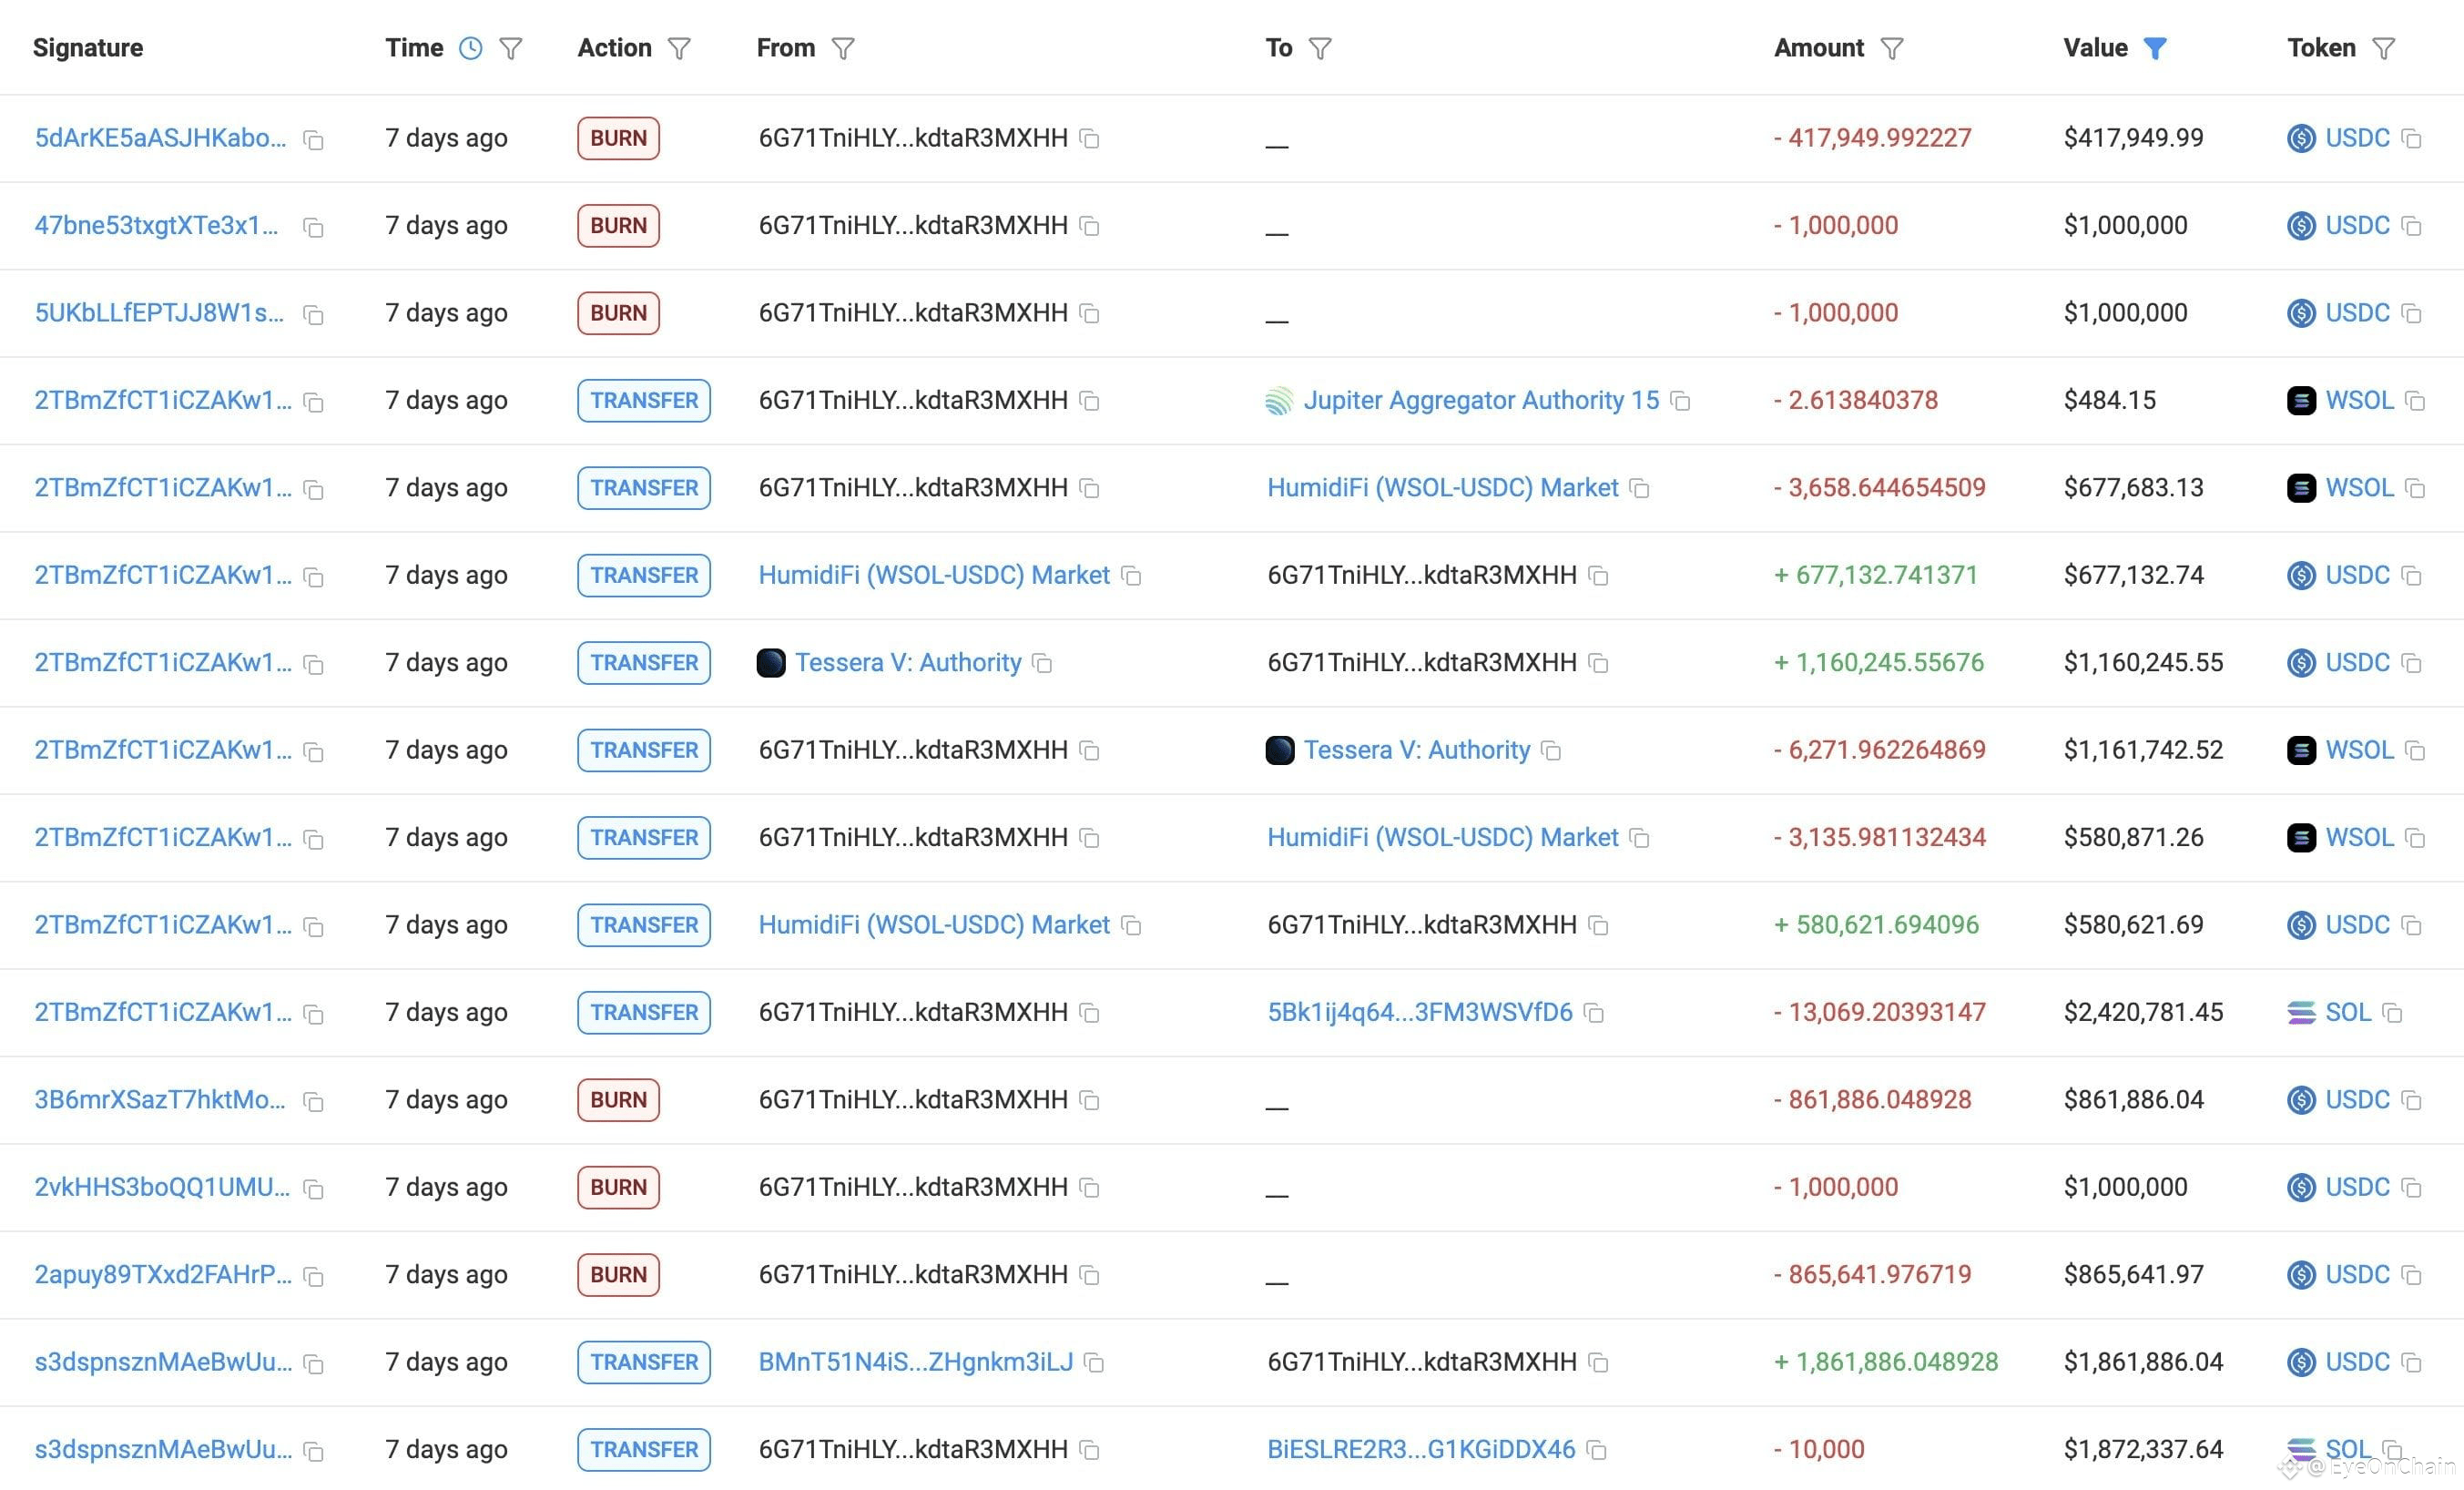Toggle the Time column clock format icon
Viewport: 2464px width, 1490px height.
(x=470, y=48)
